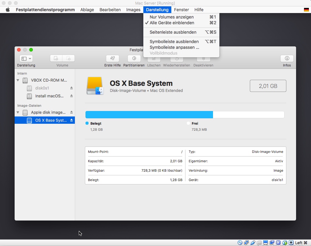Choose Symbolleiste anpassen … menu item
Viewport: 311px width, 246px height.
click(181, 47)
